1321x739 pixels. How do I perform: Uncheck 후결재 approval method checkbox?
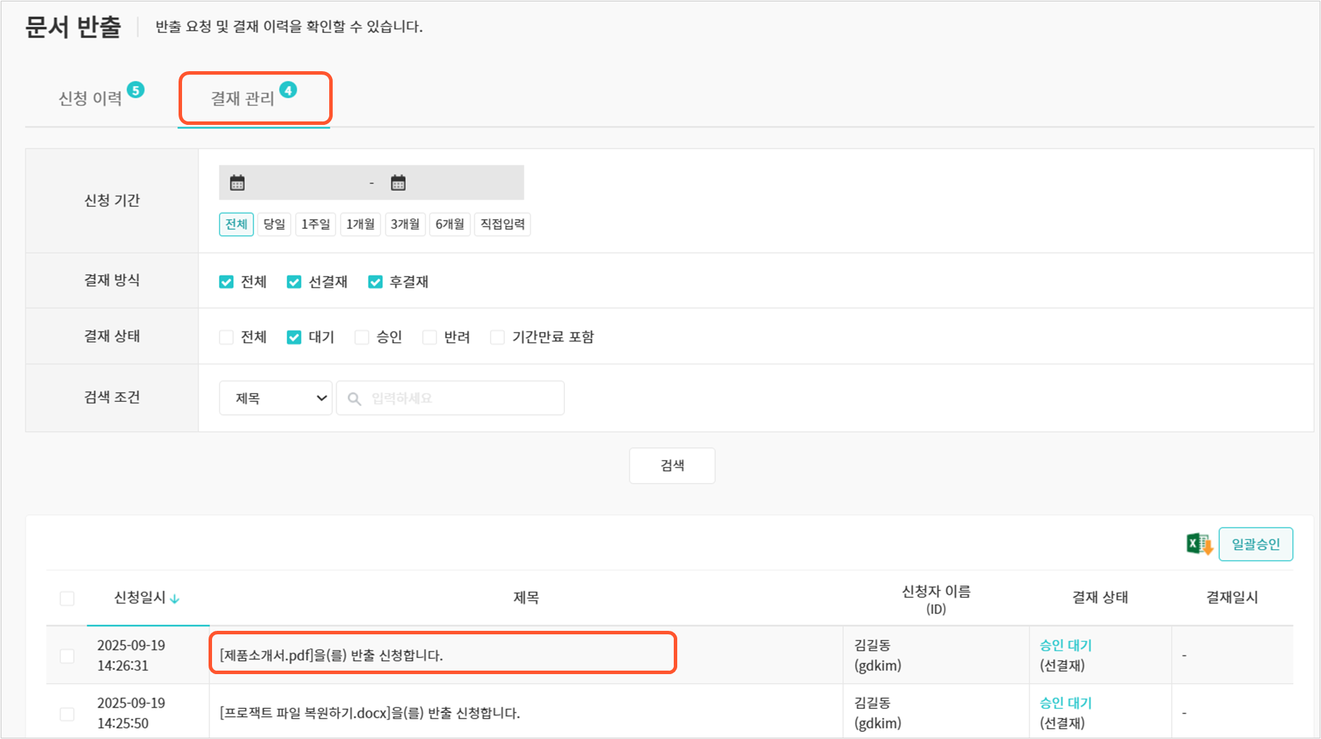click(x=375, y=282)
